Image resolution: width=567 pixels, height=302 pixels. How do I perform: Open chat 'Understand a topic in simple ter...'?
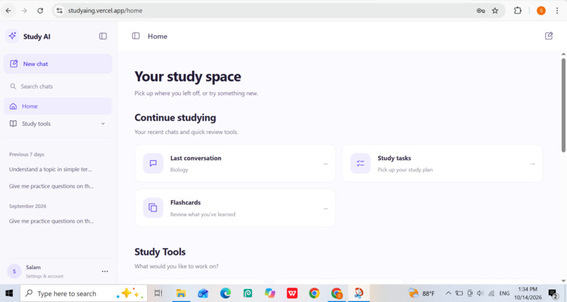[51, 169]
